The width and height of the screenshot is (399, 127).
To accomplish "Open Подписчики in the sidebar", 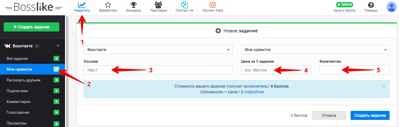I will click(17, 91).
